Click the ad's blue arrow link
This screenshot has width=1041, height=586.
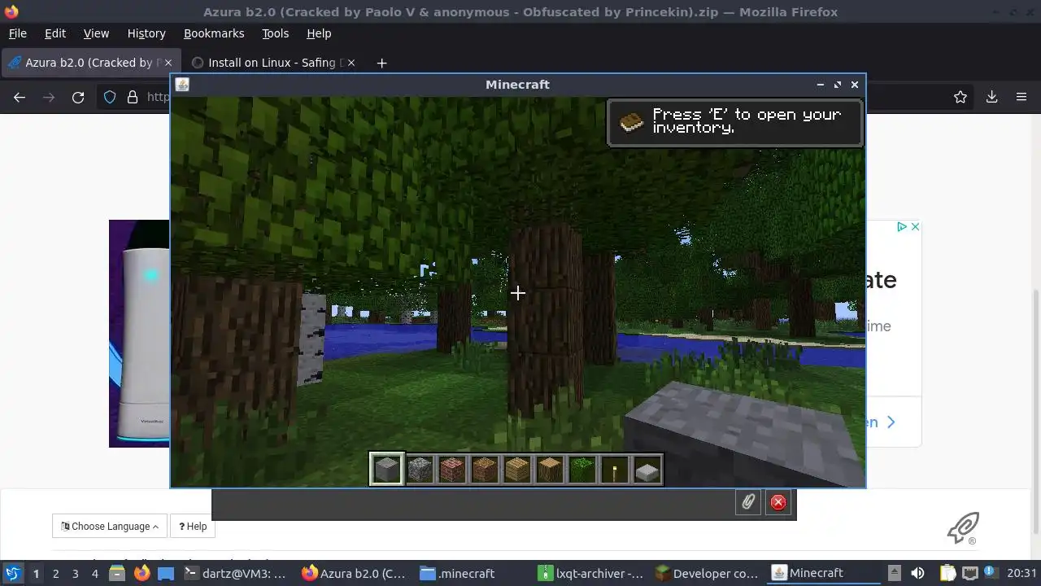pyautogui.click(x=891, y=422)
